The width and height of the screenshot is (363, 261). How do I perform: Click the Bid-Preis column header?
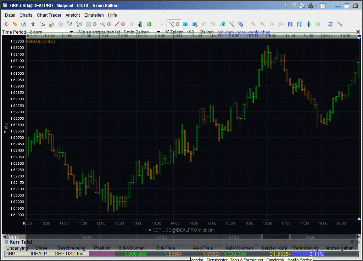coord(166,248)
